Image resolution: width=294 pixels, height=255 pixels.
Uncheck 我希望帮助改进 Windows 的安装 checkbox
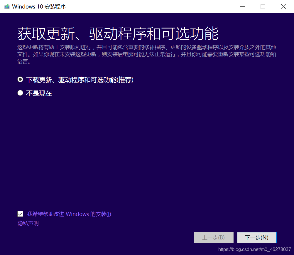(20, 214)
